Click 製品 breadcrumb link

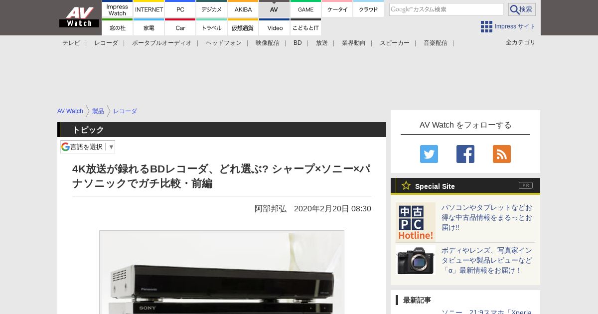point(98,111)
